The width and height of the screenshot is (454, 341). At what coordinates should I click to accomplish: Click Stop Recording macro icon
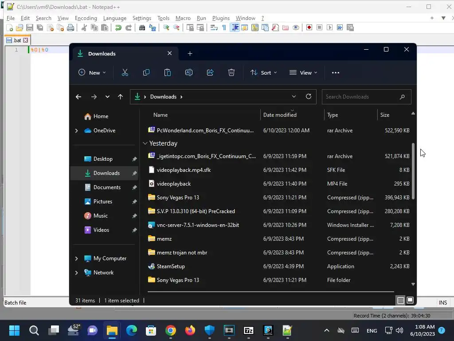[319, 28]
